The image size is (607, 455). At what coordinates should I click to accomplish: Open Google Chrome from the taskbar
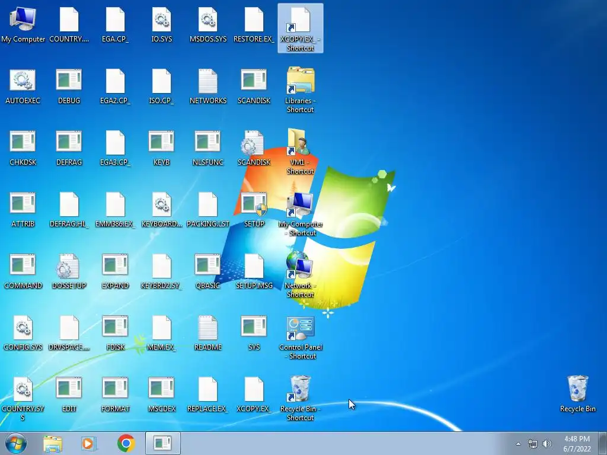click(126, 443)
